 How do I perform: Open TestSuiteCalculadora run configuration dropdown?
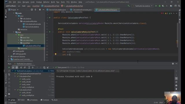coord(143,6)
